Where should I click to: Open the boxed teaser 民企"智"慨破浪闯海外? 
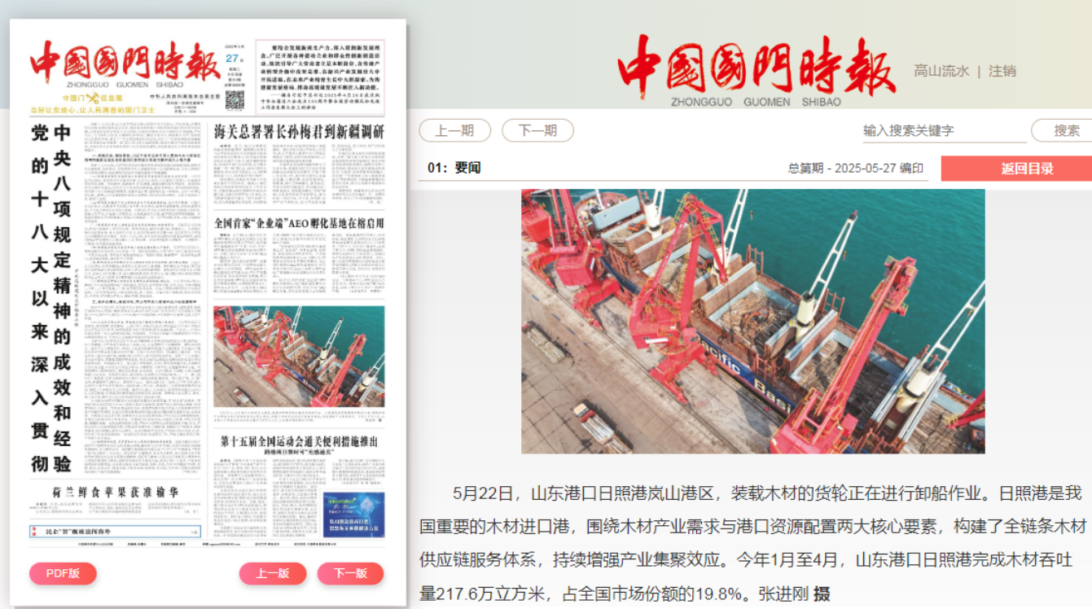tap(116, 532)
